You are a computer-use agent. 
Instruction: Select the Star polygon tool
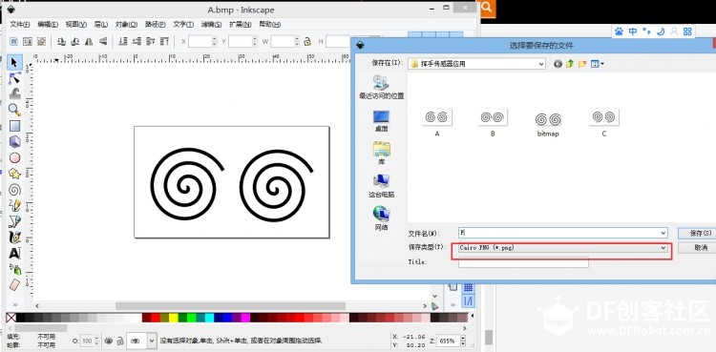click(14, 174)
